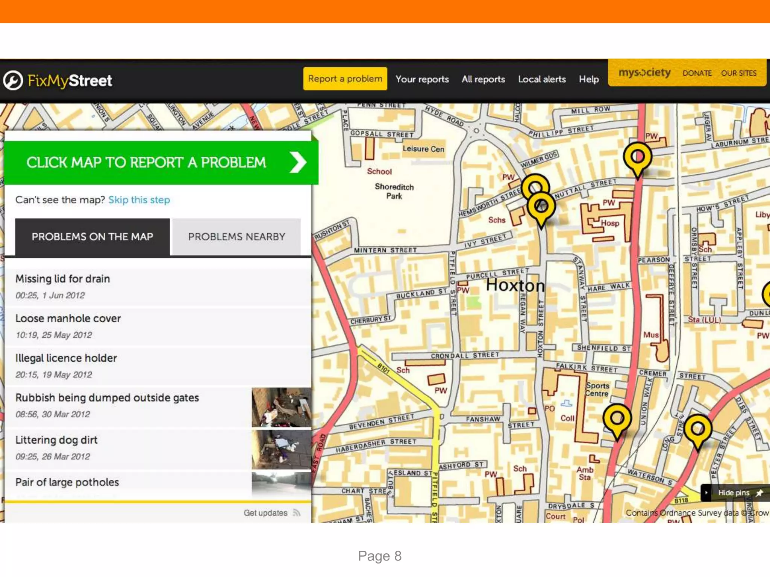Click the mySociety Donate link

pos(697,73)
